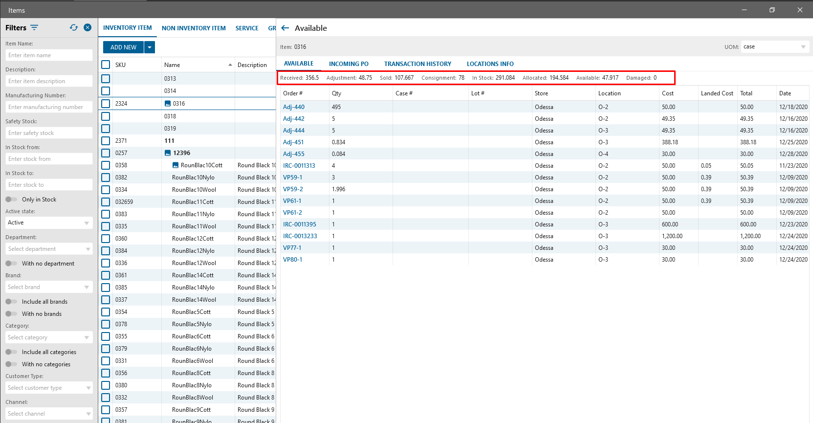
Task: Open the Active state dropdown
Action: (48, 223)
